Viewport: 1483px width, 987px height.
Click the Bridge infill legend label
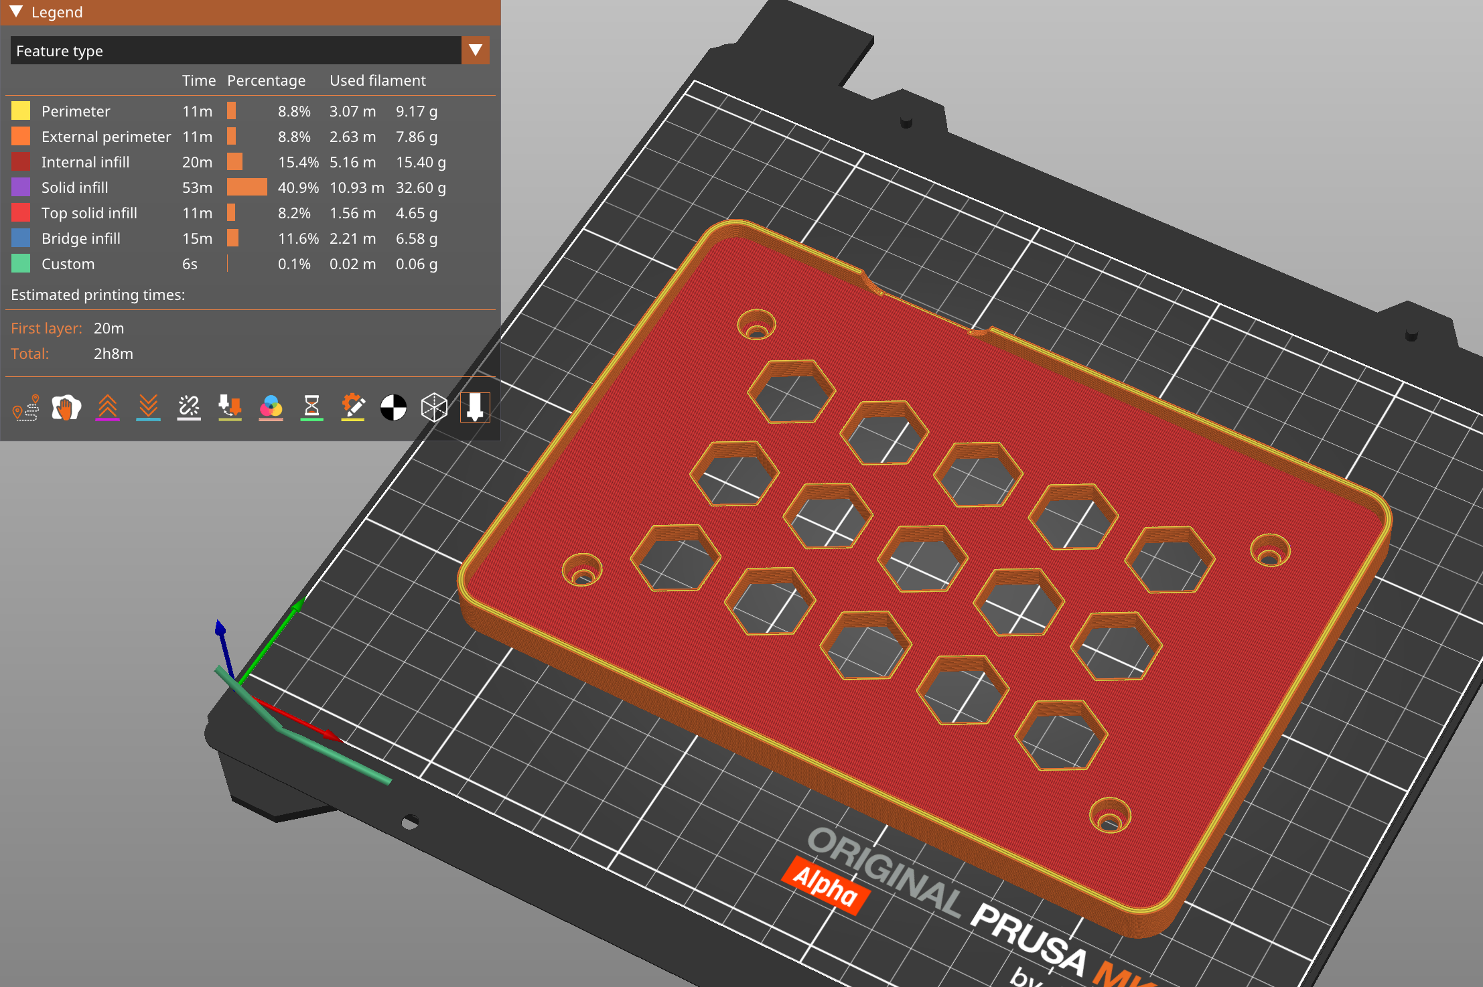[80, 238]
